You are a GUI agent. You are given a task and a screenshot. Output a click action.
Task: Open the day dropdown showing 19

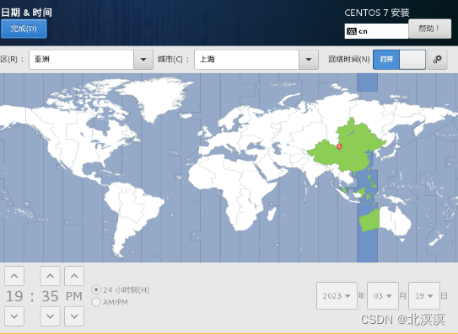[x=424, y=295]
